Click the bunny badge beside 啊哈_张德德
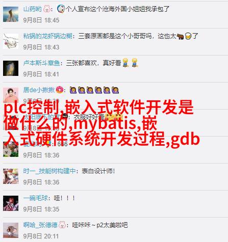This screenshot has height=242, width=228. [x=62, y=225]
